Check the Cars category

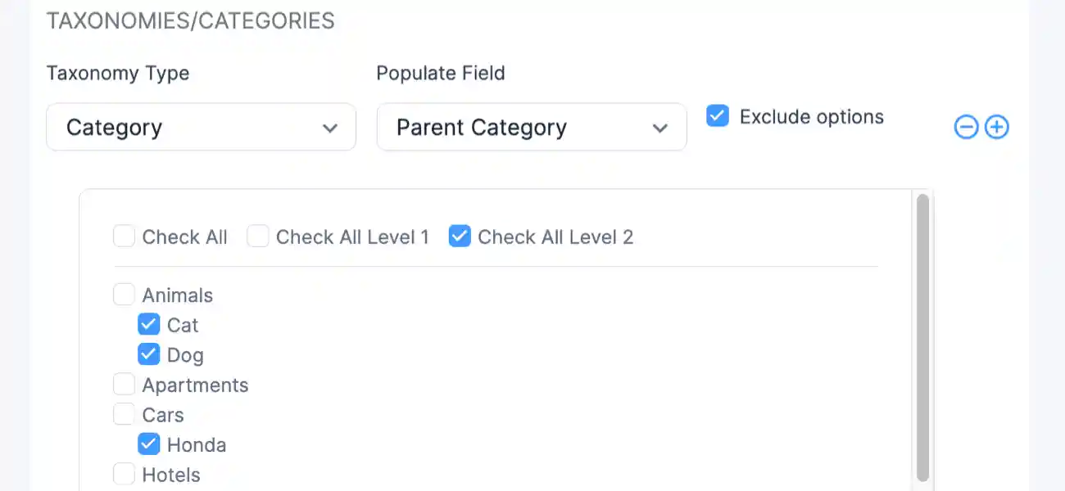pos(124,414)
